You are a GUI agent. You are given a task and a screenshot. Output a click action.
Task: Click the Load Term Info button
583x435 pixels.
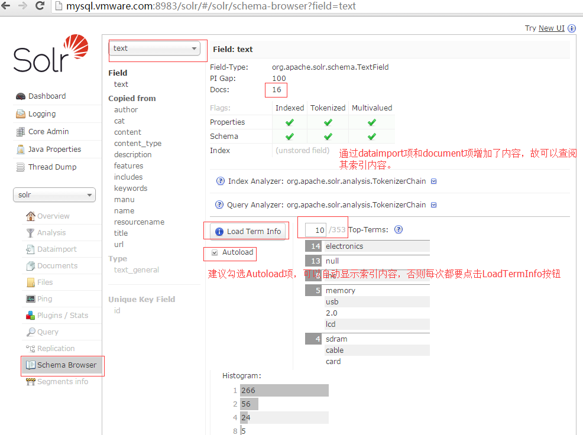[248, 231]
